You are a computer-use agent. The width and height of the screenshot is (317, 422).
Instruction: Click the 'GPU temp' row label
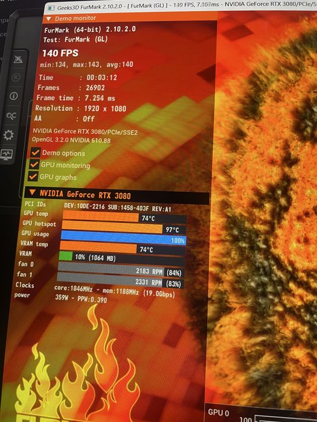click(36, 213)
